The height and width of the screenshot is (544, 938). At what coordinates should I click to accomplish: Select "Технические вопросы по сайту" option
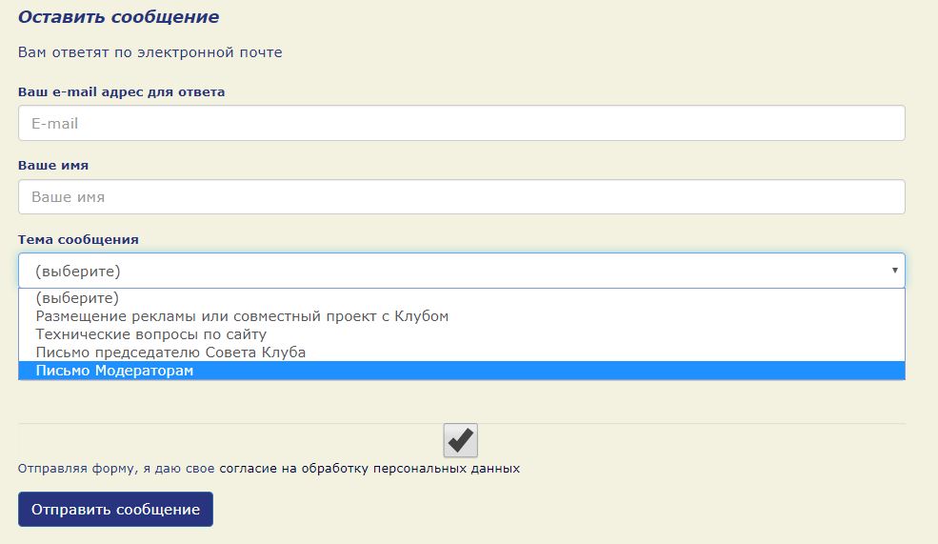[x=150, y=334]
